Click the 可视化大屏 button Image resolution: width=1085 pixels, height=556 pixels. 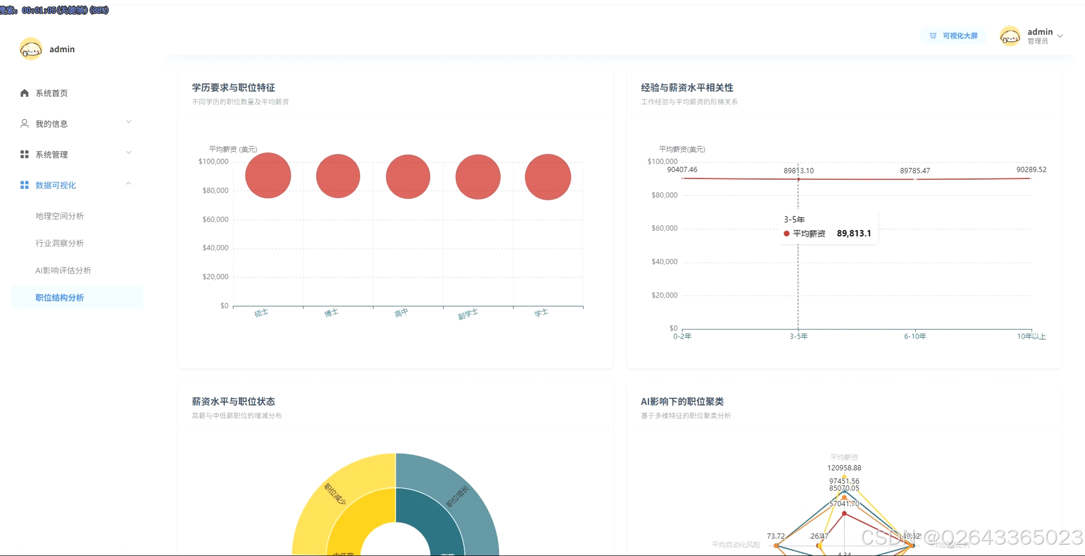click(x=953, y=36)
